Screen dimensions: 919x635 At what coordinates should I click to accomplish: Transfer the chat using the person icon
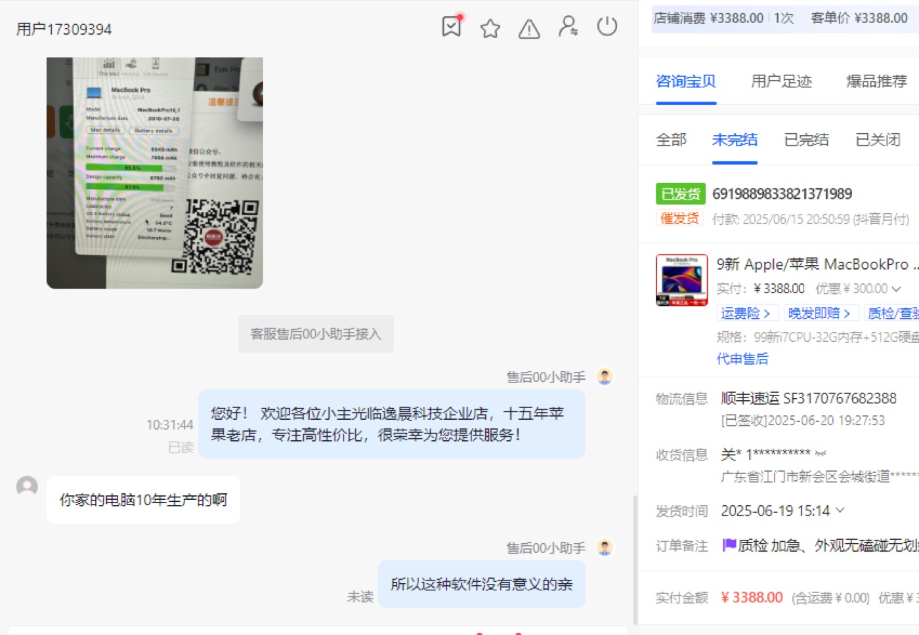tap(568, 27)
